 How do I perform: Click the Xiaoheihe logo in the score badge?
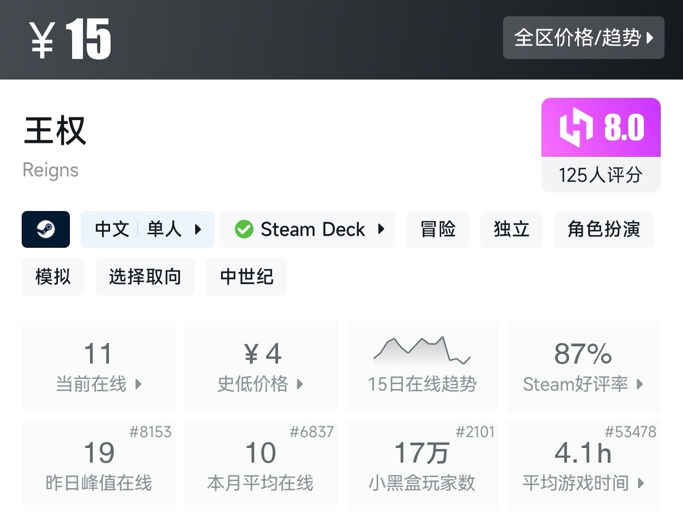(x=577, y=128)
